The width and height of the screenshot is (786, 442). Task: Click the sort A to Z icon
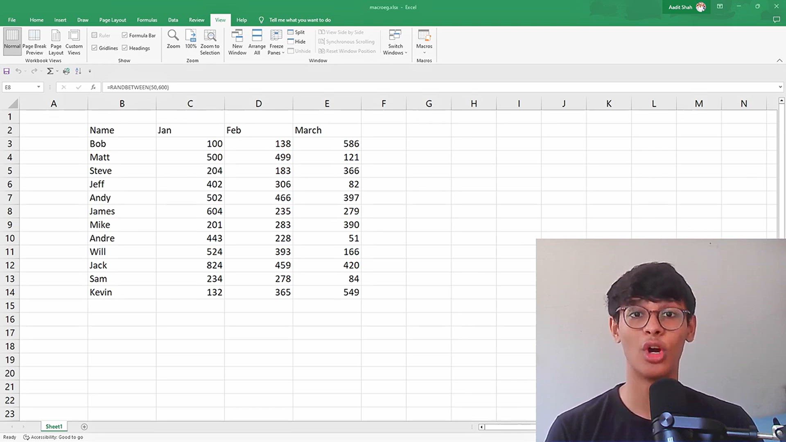click(78, 71)
